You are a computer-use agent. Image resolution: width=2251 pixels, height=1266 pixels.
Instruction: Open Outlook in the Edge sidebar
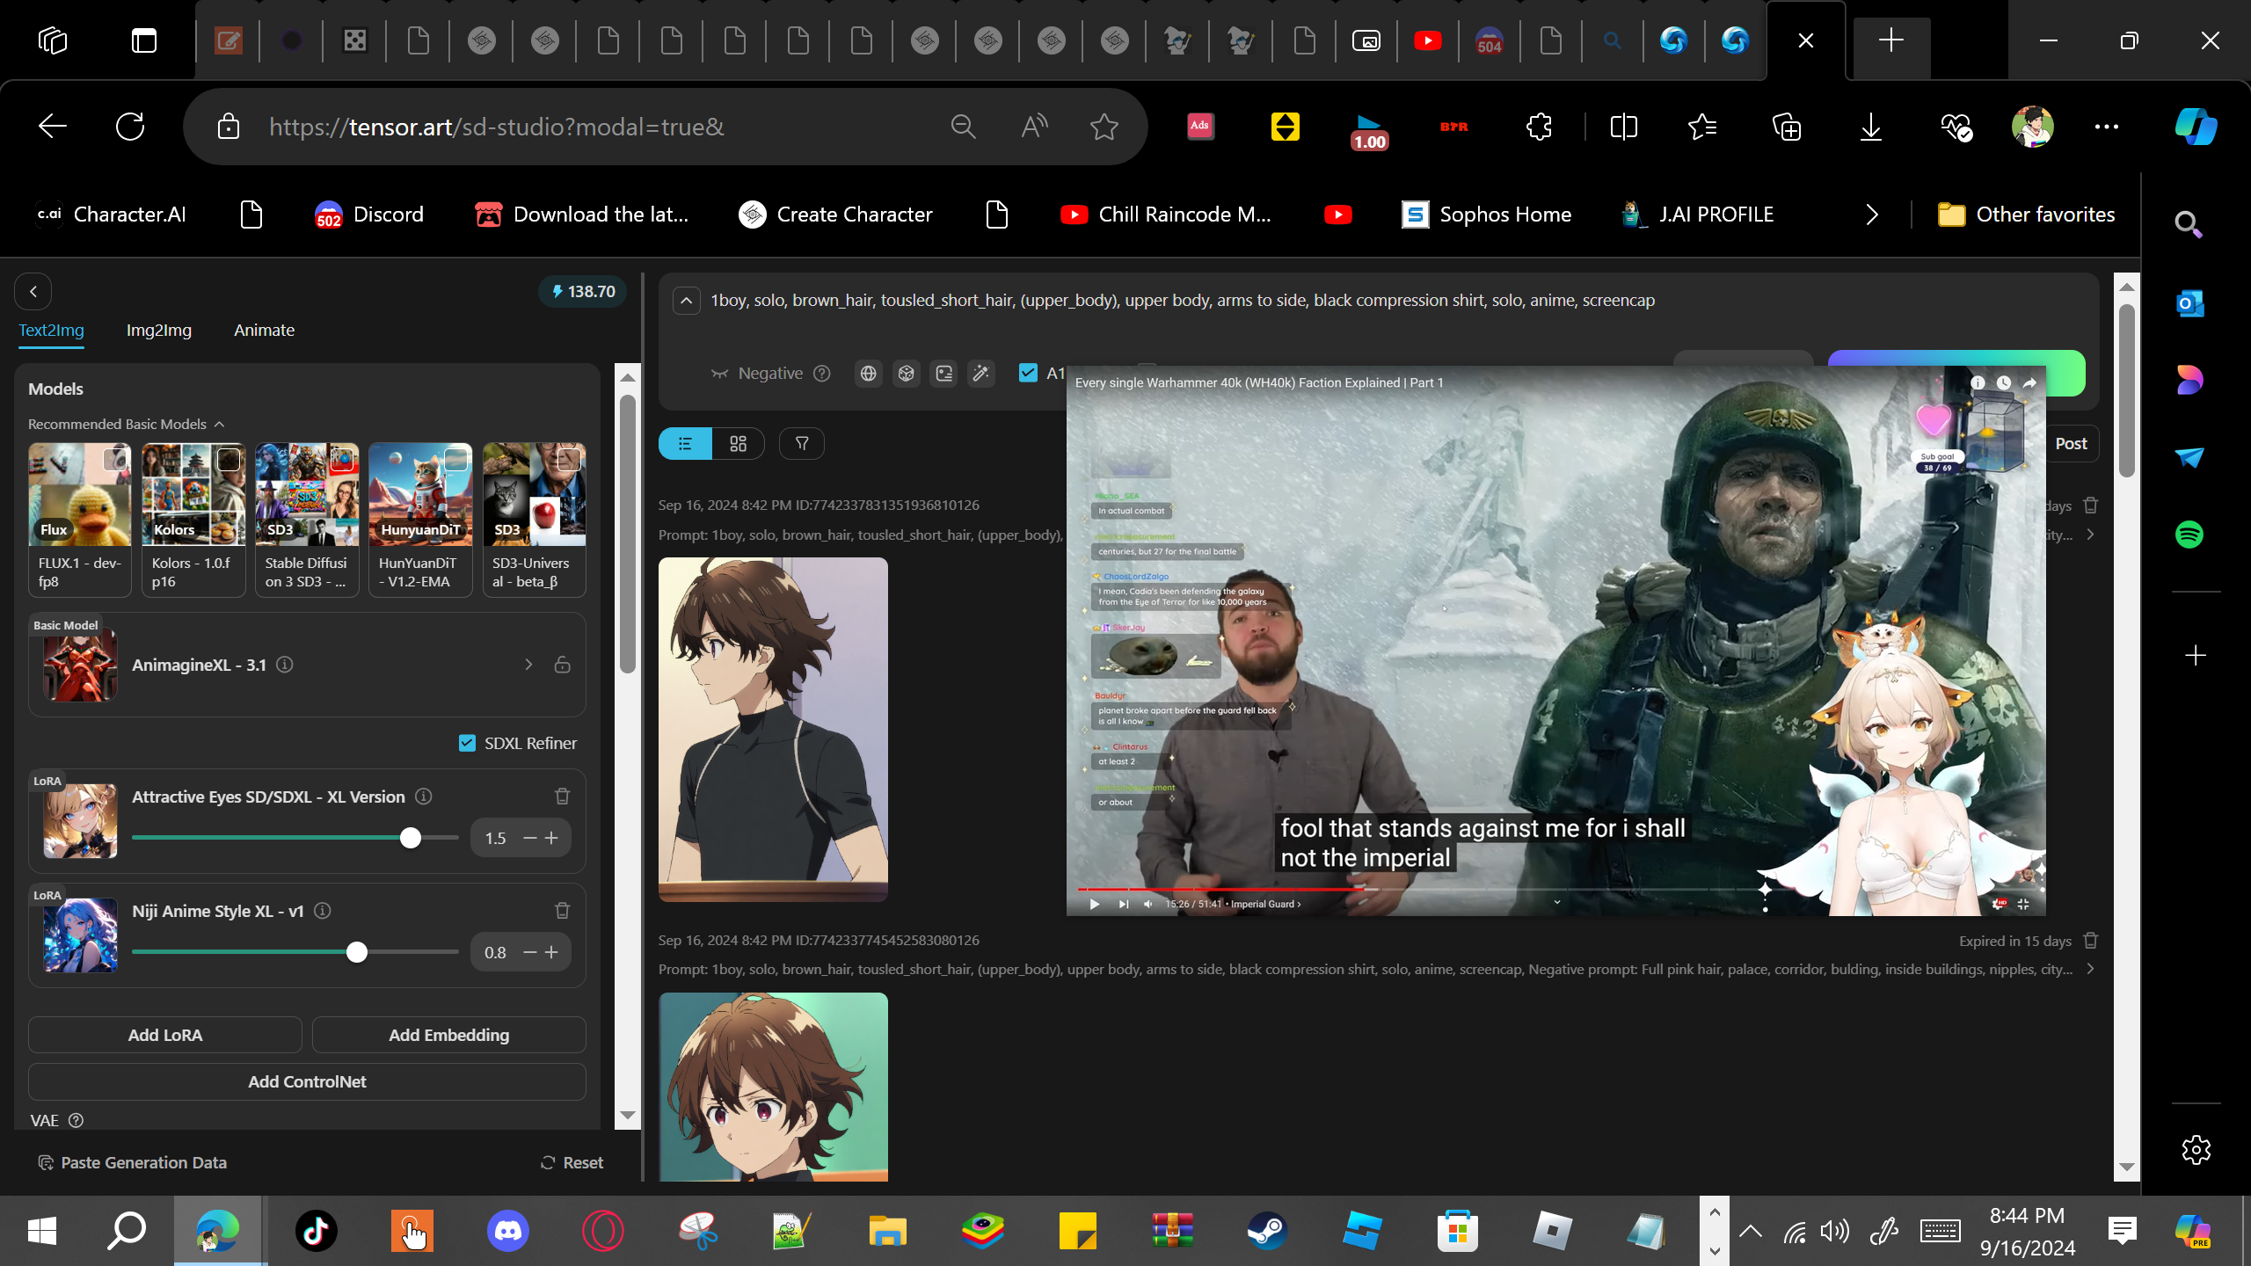pos(2189,304)
